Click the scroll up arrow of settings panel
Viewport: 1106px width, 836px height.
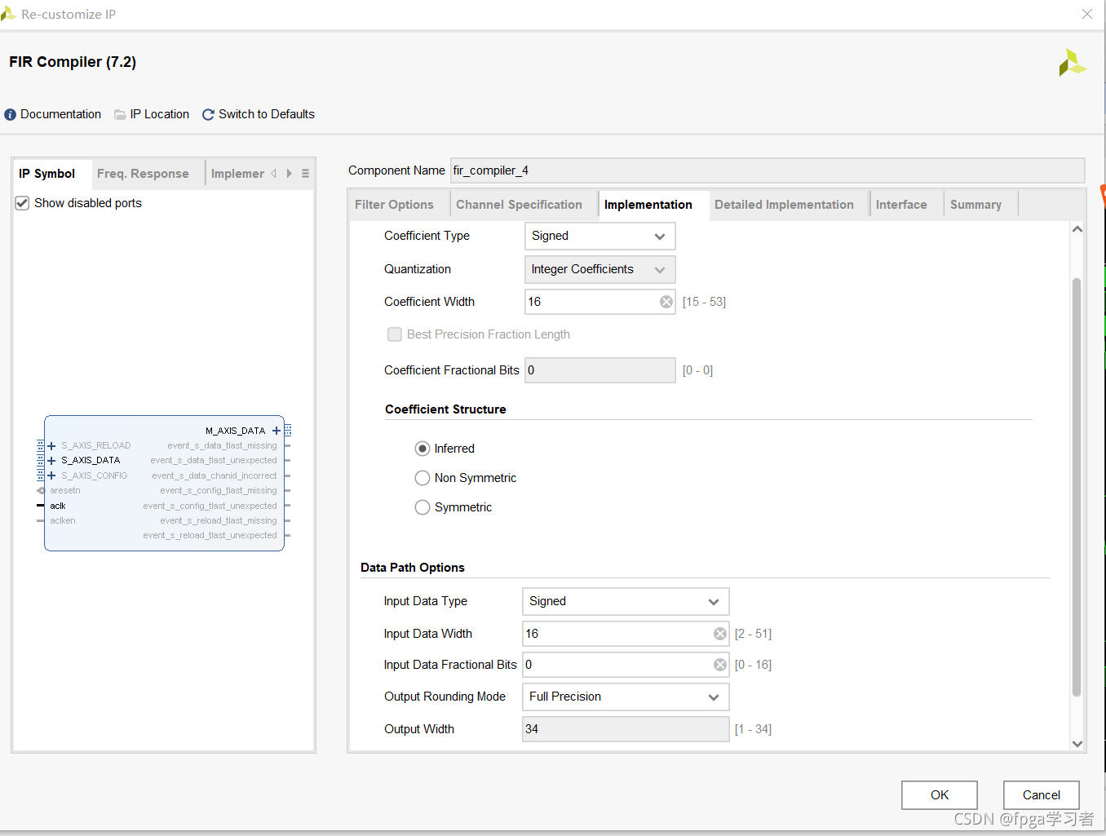click(1077, 229)
